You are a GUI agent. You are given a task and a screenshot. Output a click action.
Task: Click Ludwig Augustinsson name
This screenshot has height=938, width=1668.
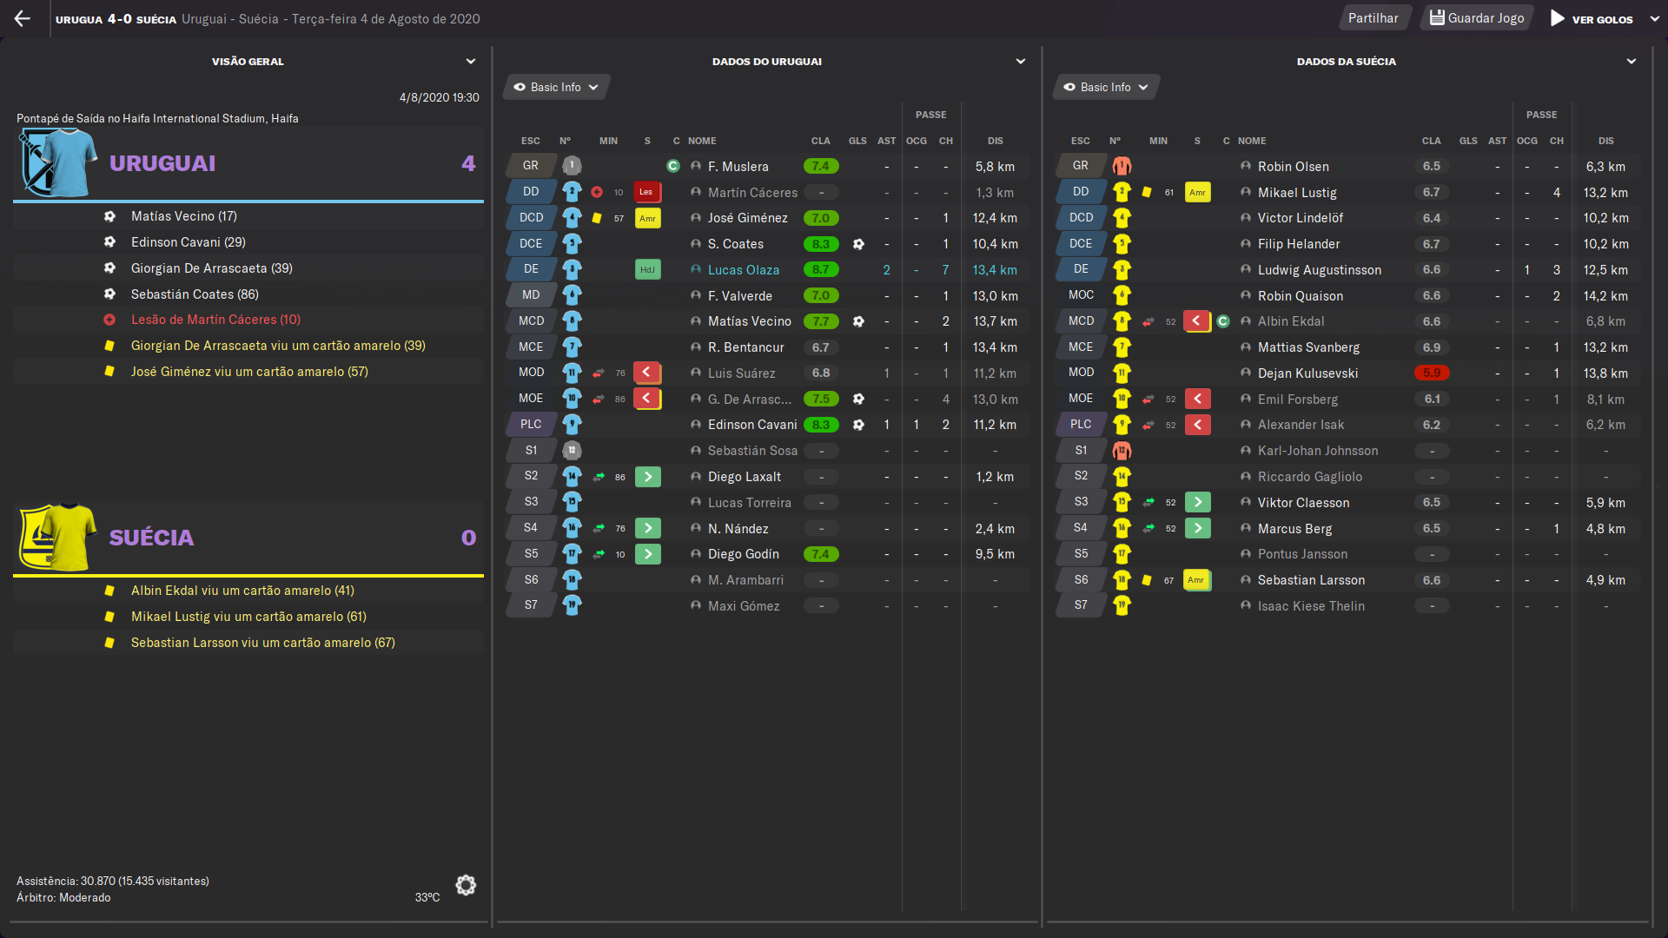[1319, 270]
